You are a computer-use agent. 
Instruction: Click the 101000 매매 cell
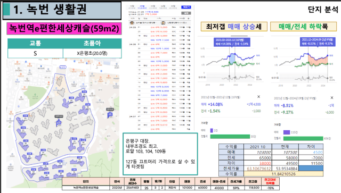(x=187, y=188)
